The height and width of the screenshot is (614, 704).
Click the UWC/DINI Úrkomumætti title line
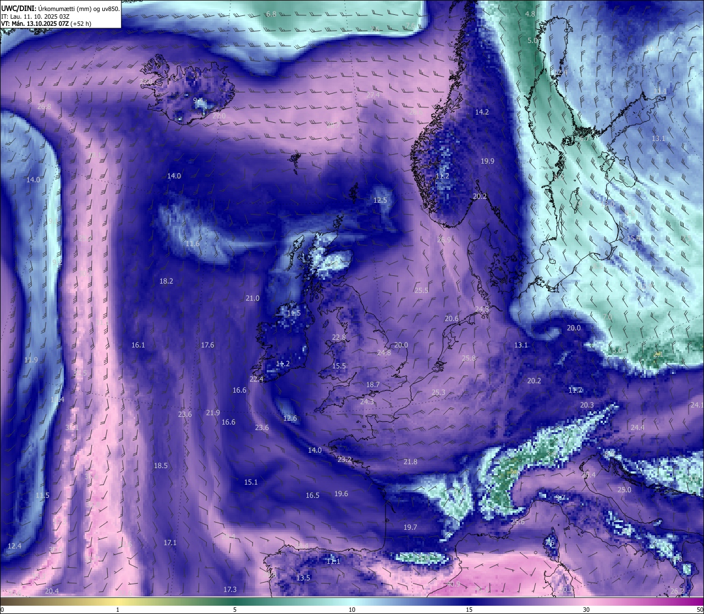(x=61, y=8)
